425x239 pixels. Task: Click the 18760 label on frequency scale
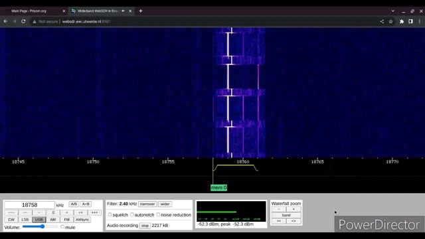click(243, 162)
